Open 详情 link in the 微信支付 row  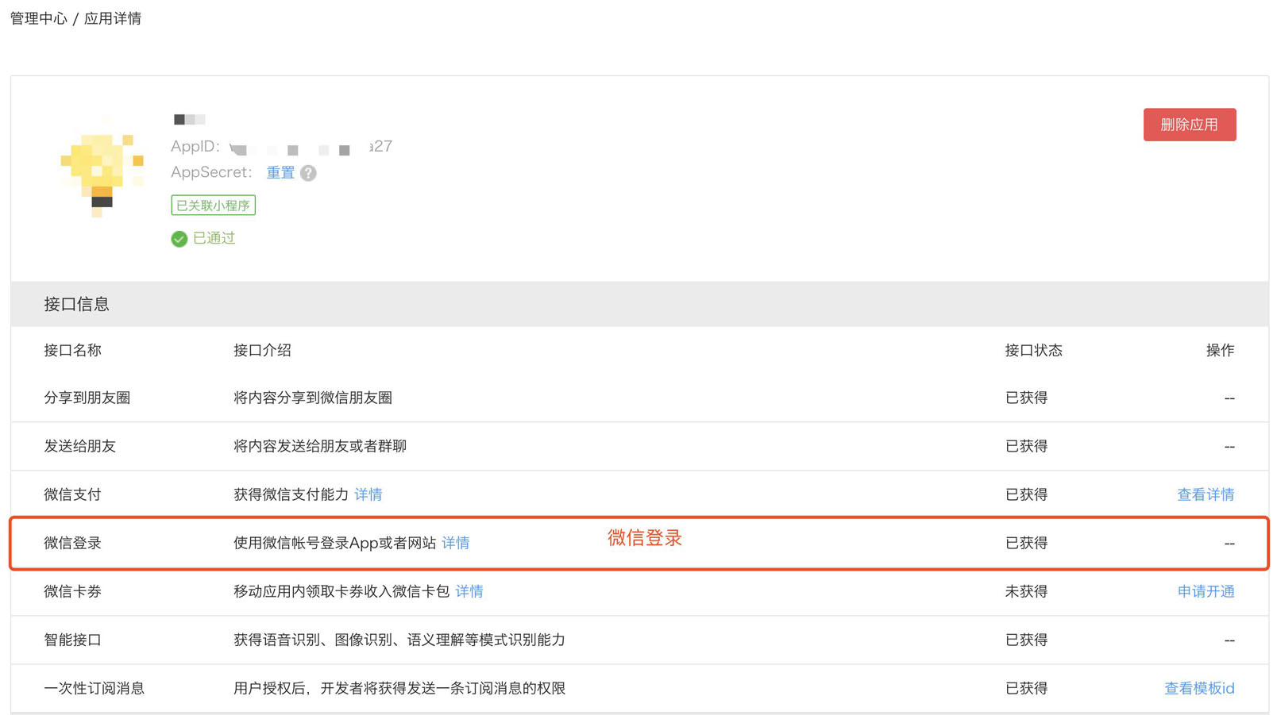[x=368, y=494]
